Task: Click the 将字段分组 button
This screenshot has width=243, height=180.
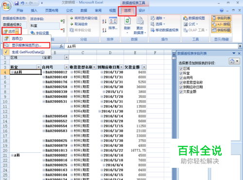Action: coord(80,30)
